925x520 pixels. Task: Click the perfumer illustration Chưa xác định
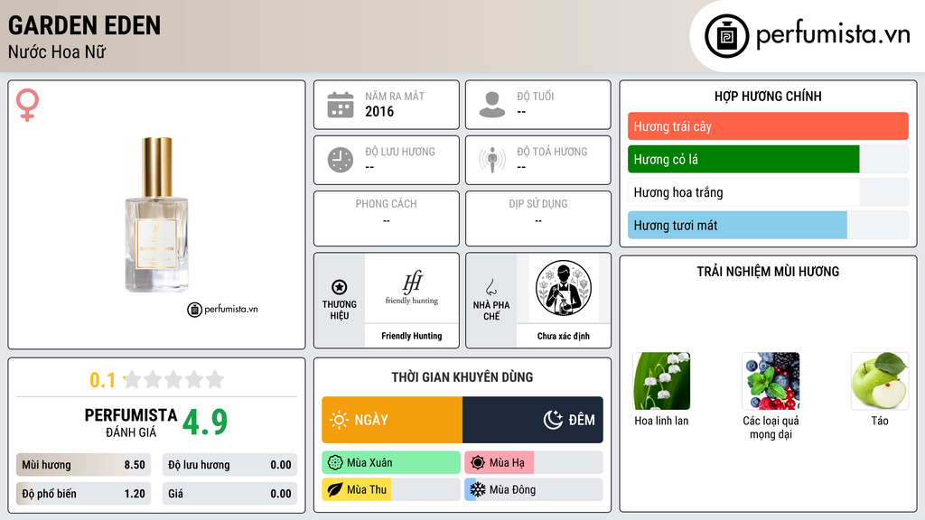click(x=564, y=288)
